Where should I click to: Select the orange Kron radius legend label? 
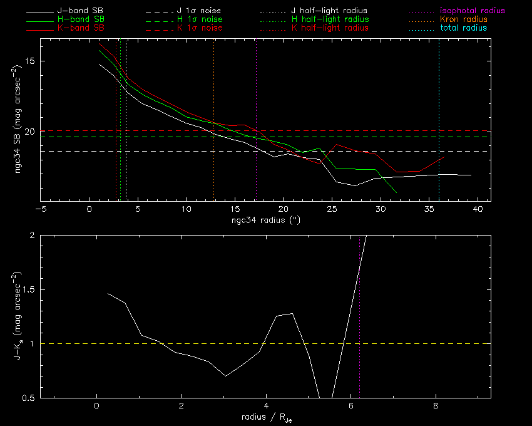click(x=459, y=20)
